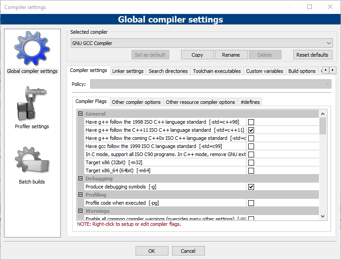Click the Reset defaults button
This screenshot has height=260, width=341.
coord(313,55)
